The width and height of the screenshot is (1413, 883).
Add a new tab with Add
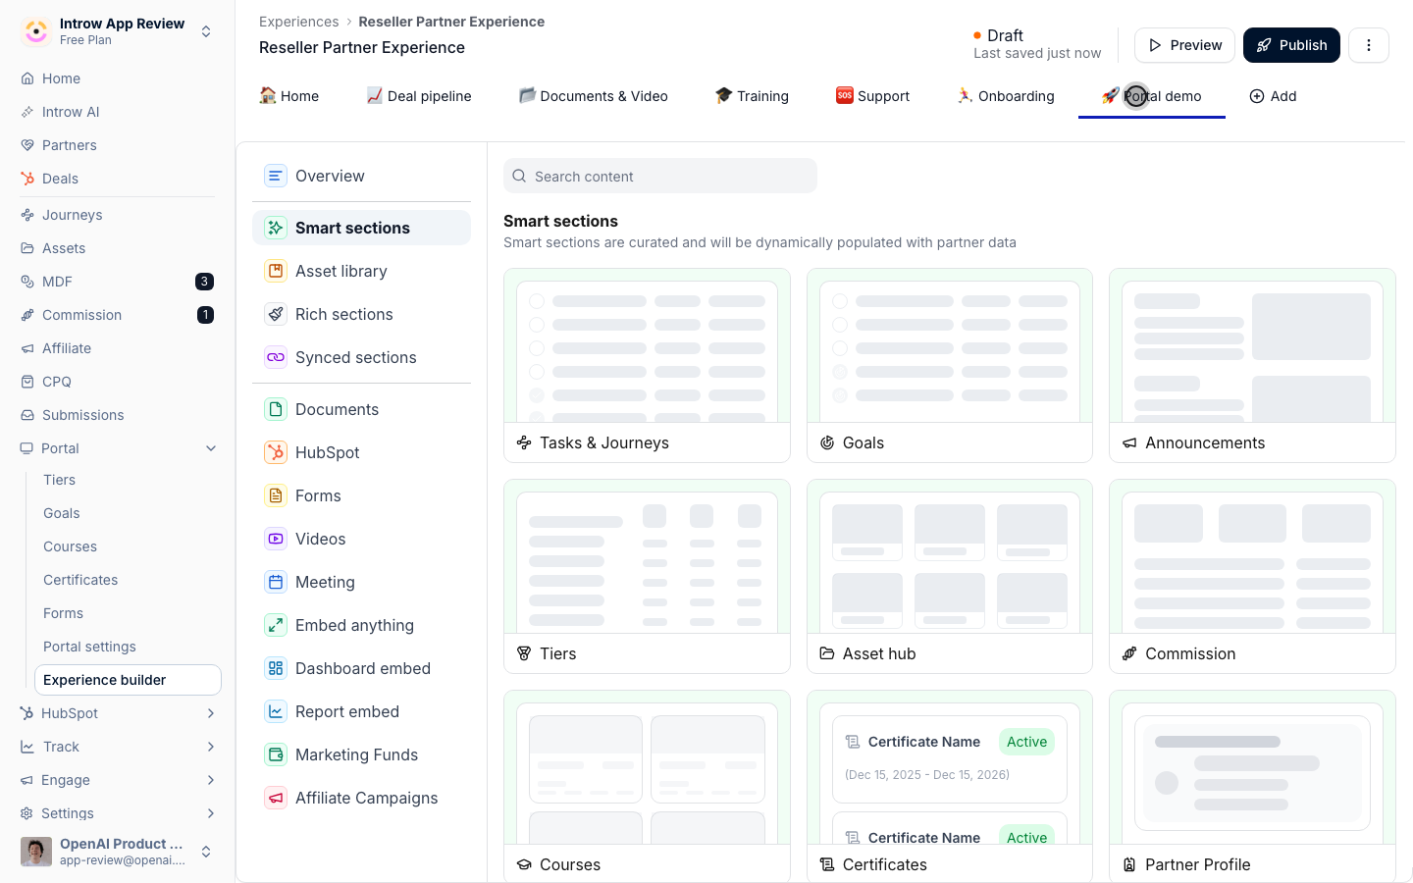point(1273,96)
